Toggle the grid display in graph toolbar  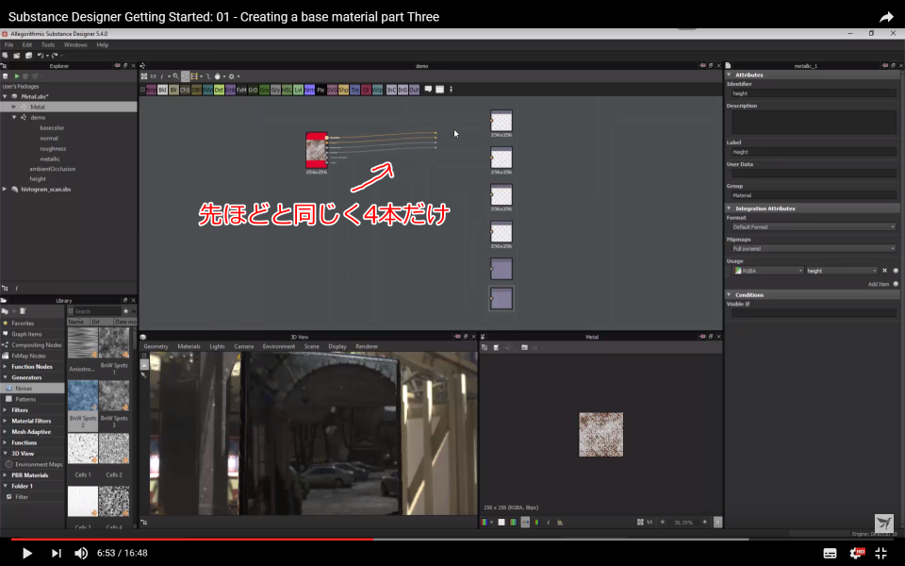(x=194, y=76)
